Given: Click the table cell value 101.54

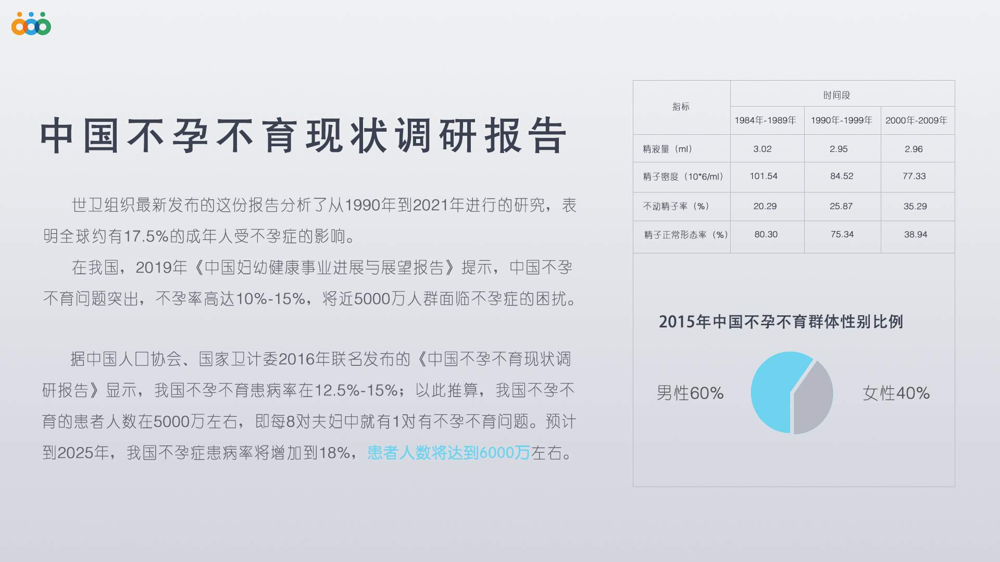Looking at the screenshot, I should 764,176.
